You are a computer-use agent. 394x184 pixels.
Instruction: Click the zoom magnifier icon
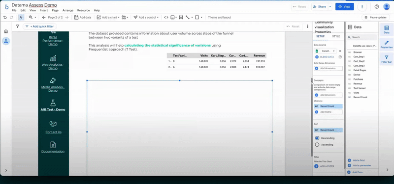click(31, 18)
